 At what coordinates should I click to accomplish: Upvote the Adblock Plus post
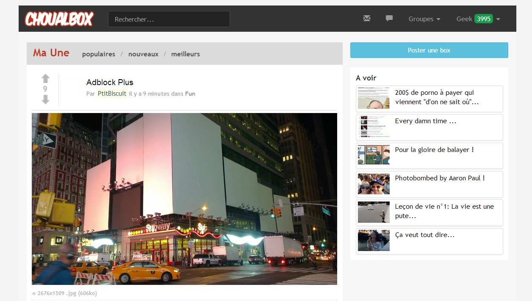[x=46, y=79]
